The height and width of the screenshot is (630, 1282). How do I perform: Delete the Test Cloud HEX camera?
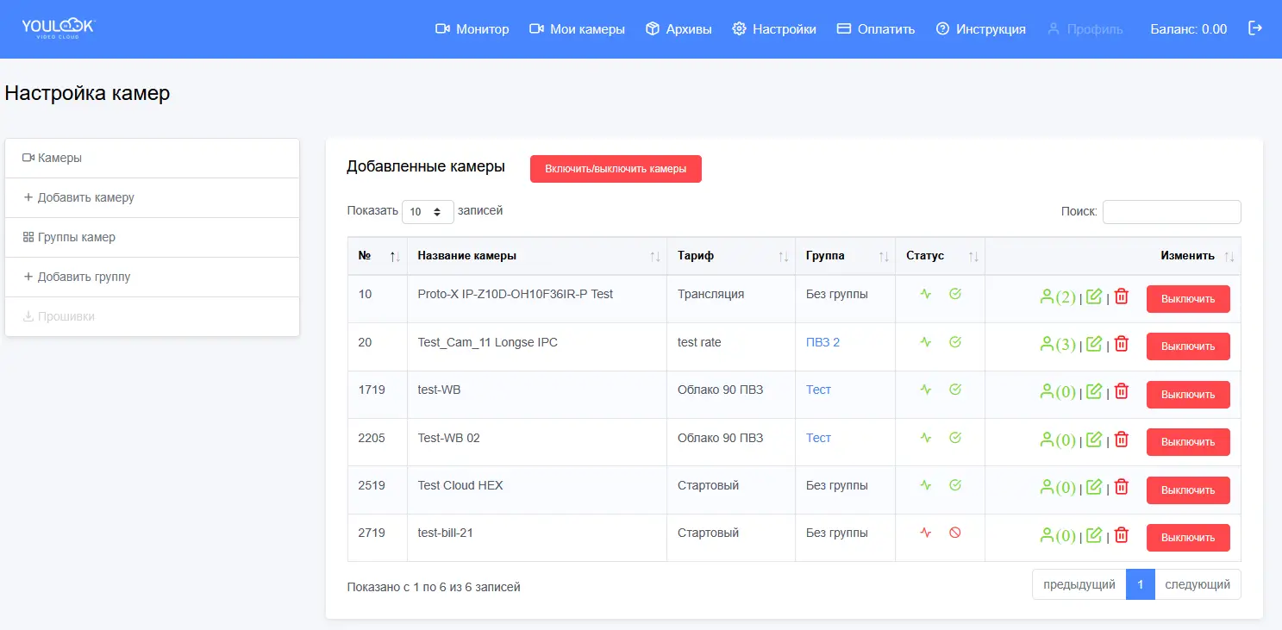click(x=1121, y=487)
